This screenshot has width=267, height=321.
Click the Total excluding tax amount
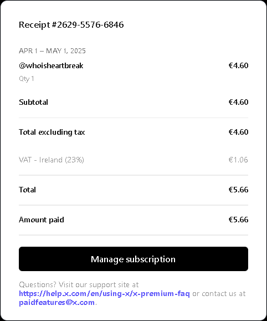click(238, 132)
